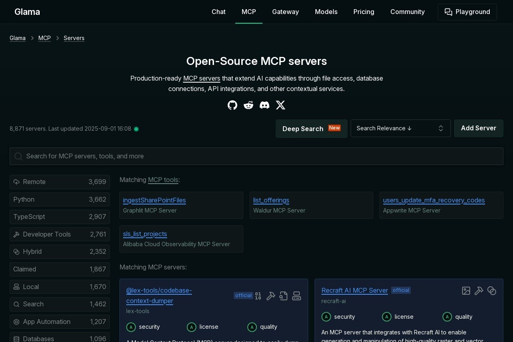Toggle the Hybrid filter
Screen dimensions: 513x342
pyautogui.click(x=60, y=252)
